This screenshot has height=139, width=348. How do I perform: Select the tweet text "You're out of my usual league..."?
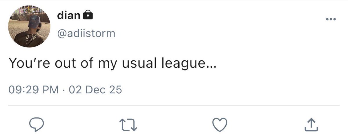click(x=112, y=64)
